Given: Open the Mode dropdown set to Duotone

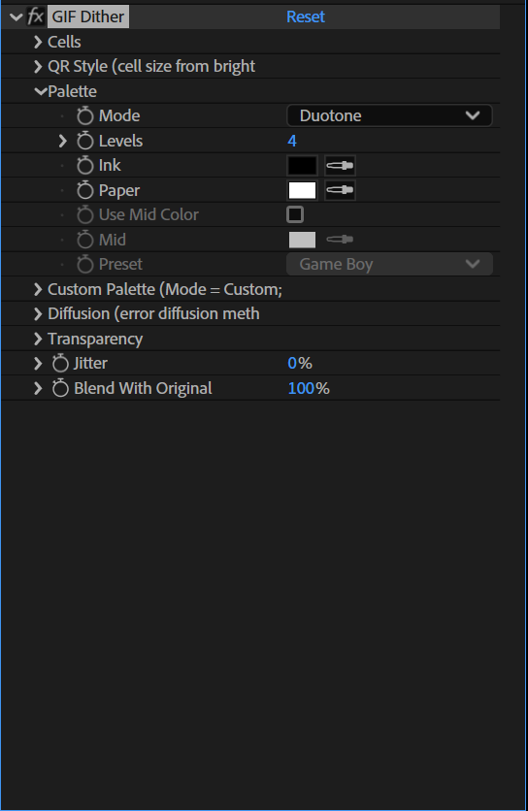Looking at the screenshot, I should click(389, 115).
